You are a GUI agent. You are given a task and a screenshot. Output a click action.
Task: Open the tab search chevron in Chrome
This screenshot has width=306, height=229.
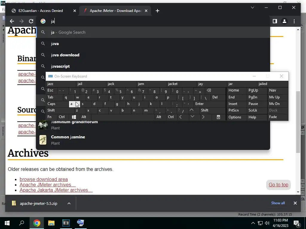pyautogui.click(x=252, y=7)
